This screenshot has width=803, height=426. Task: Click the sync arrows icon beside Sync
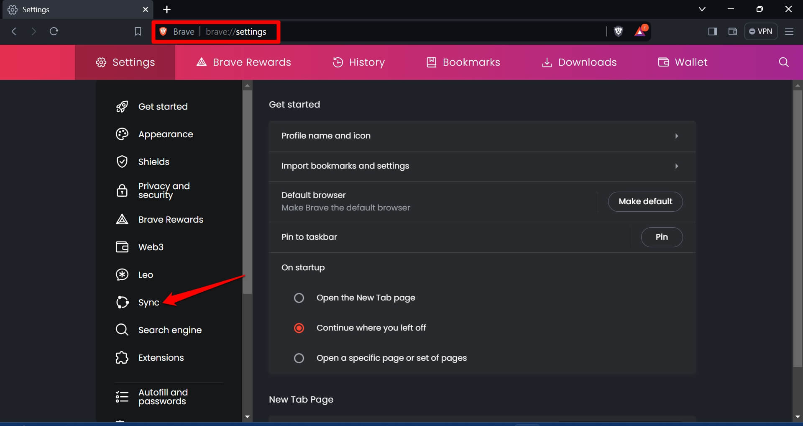[122, 302]
